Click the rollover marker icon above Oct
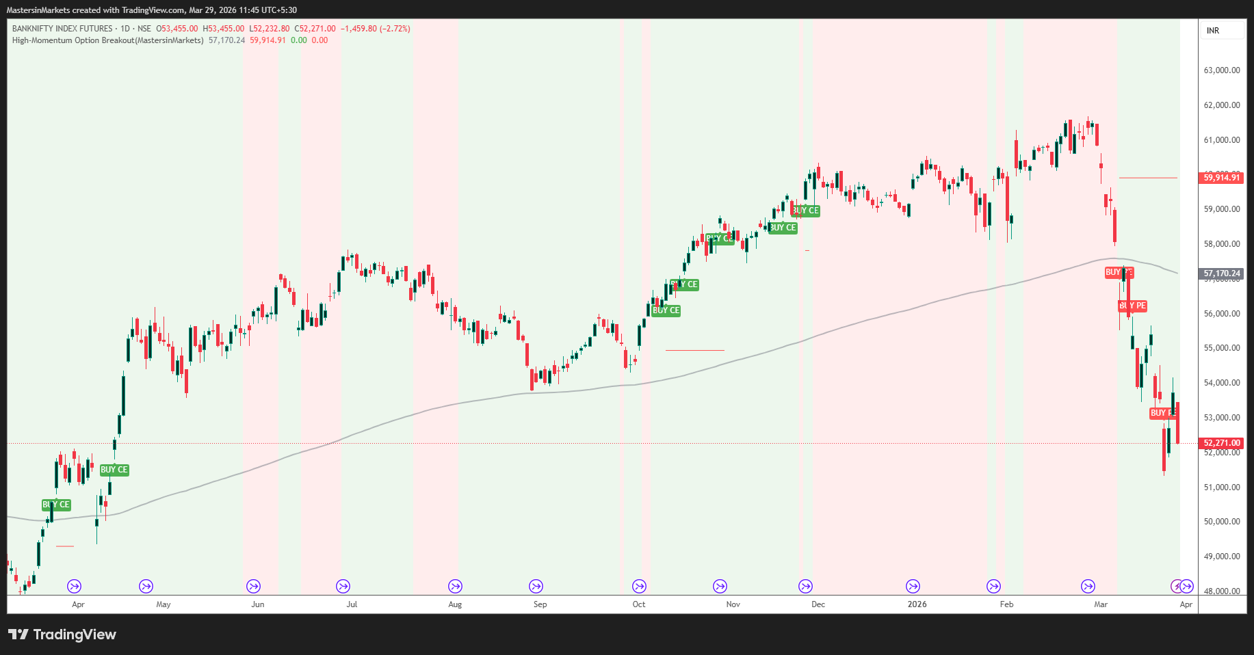Image resolution: width=1254 pixels, height=655 pixels. pos(638,586)
